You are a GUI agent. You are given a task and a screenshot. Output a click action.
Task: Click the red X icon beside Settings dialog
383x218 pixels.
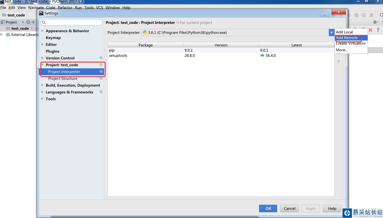click(370, 30)
